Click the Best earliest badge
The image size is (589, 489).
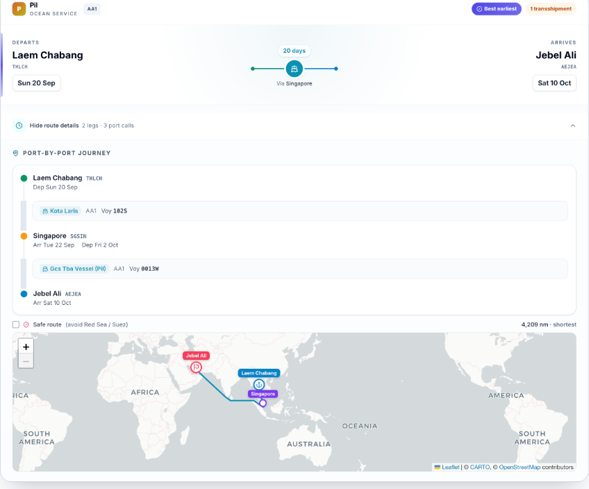point(496,8)
